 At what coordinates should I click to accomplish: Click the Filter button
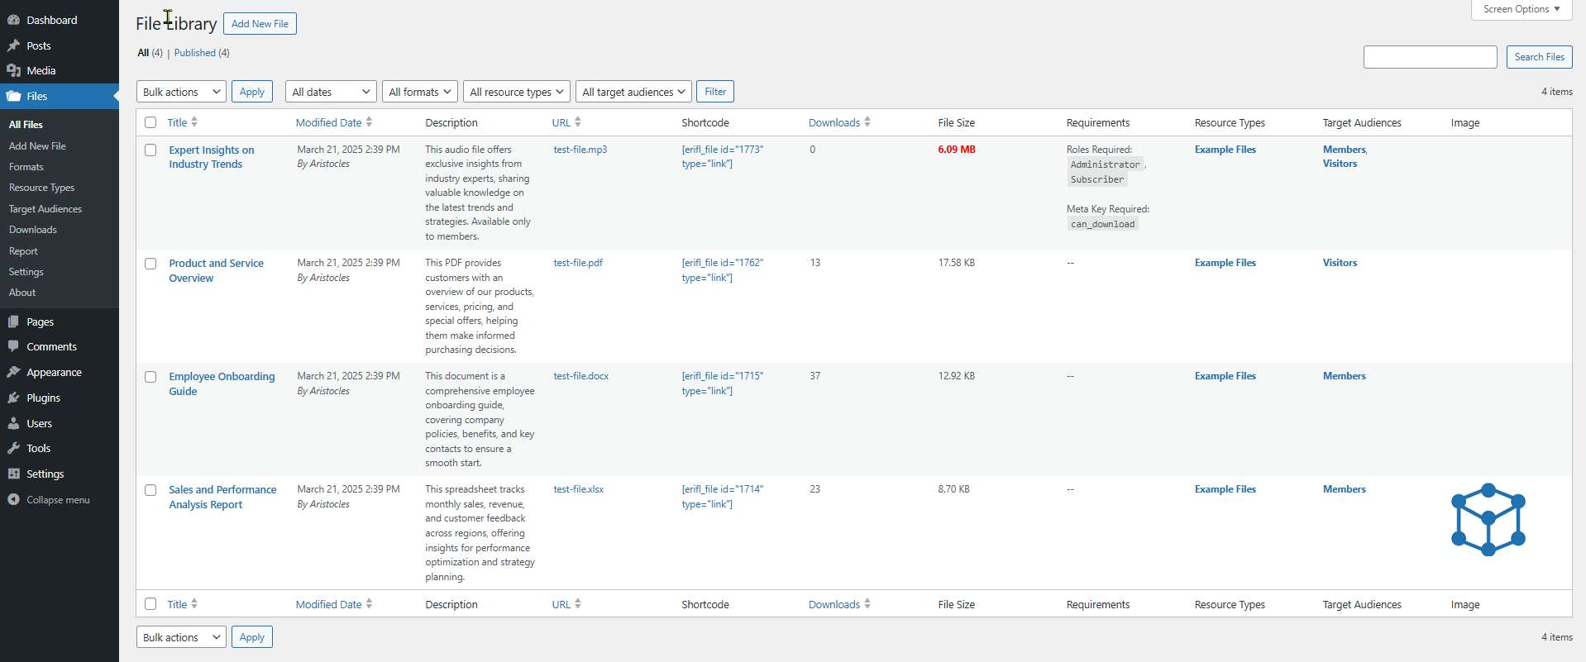(715, 92)
